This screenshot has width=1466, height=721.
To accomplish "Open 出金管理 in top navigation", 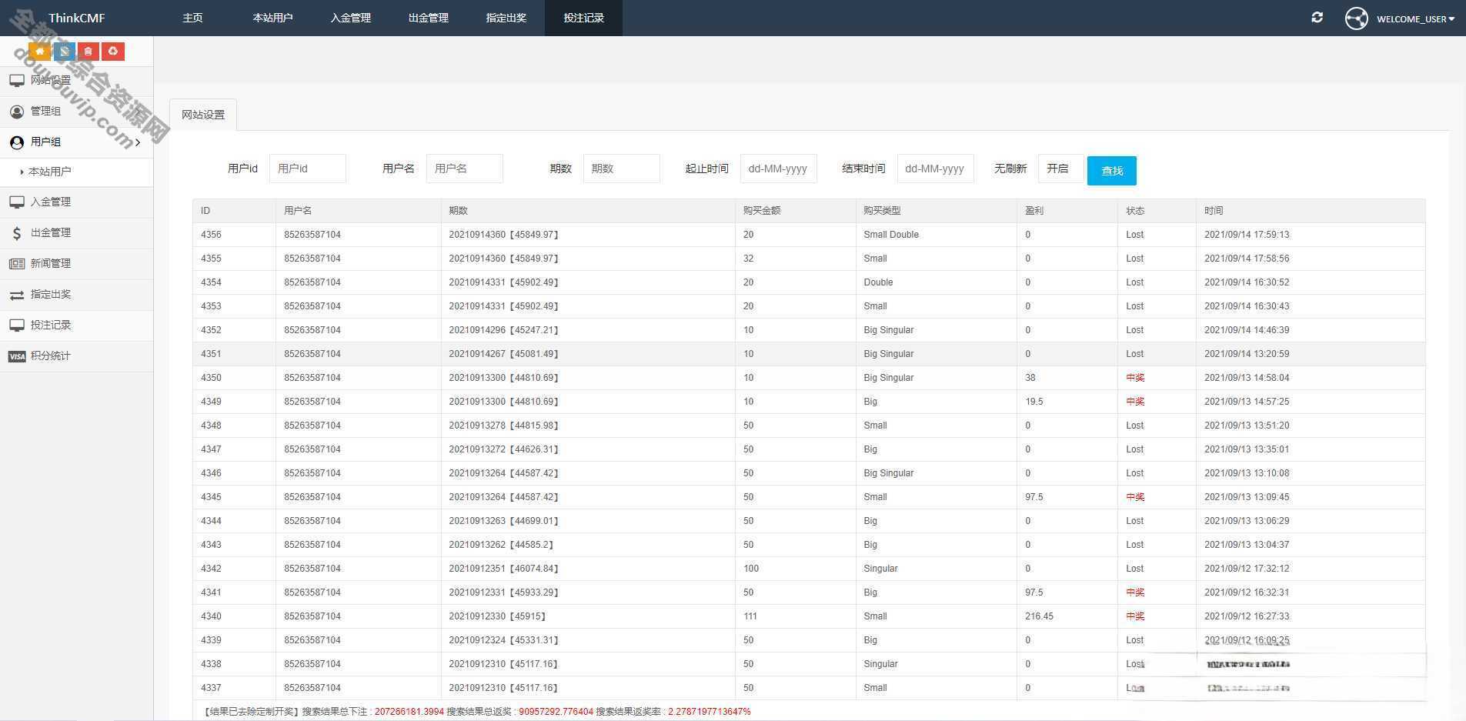I will click(428, 18).
